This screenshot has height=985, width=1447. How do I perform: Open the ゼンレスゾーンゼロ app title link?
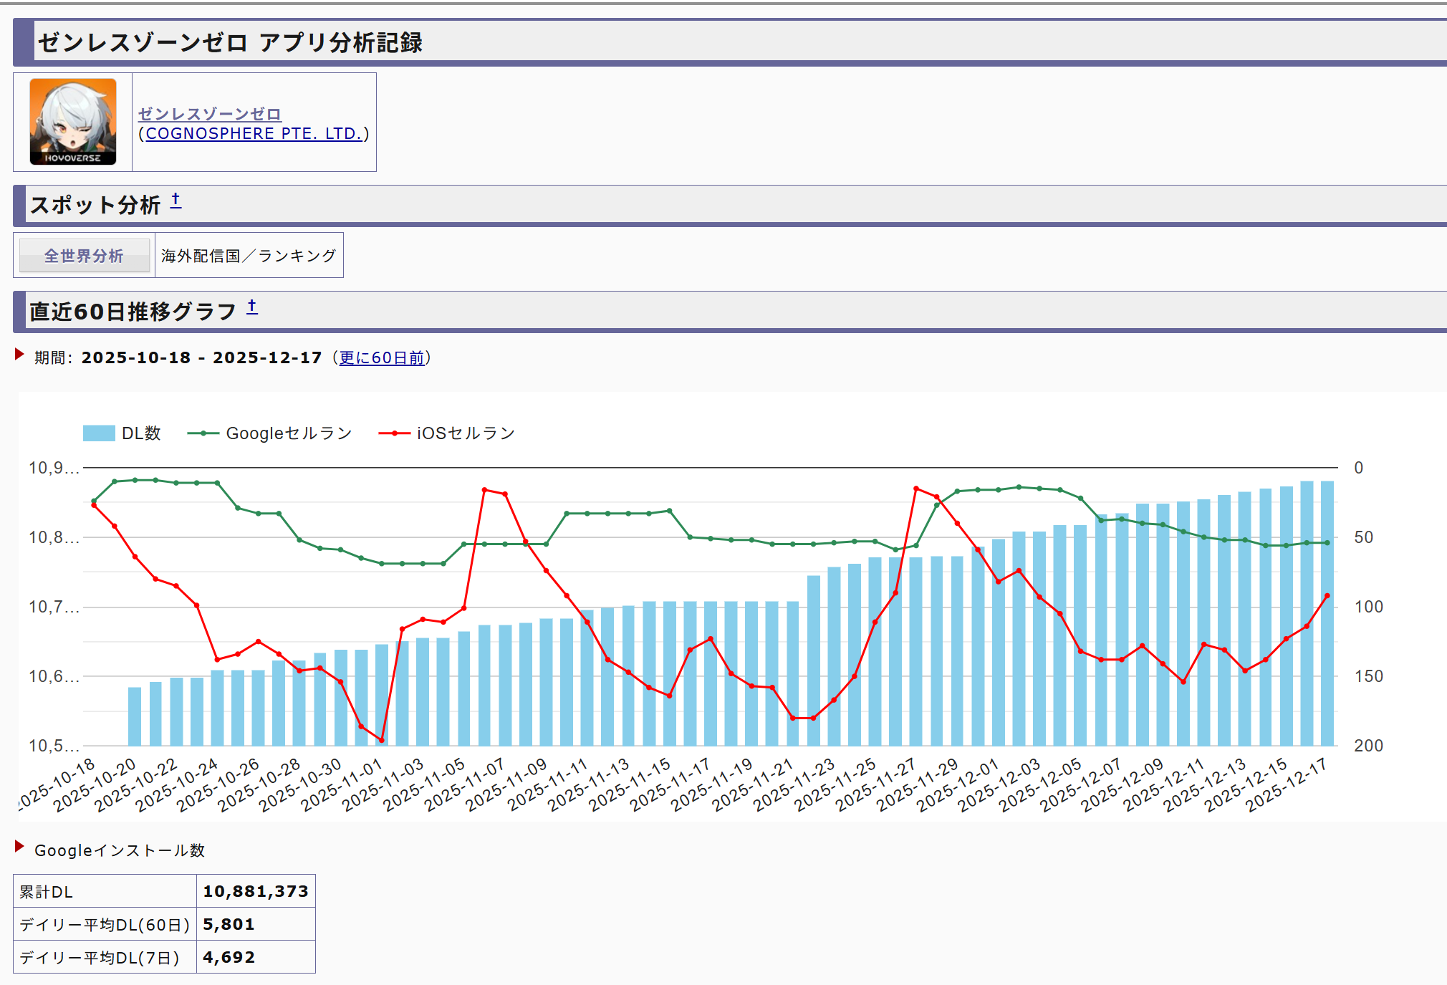[209, 114]
